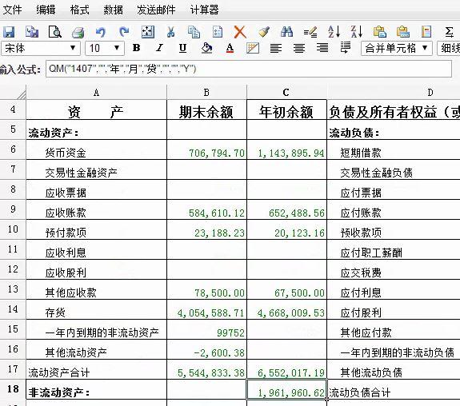This screenshot has height=406, width=460.
Task: Select cell with 5,544,833.38
Action: coord(206,370)
